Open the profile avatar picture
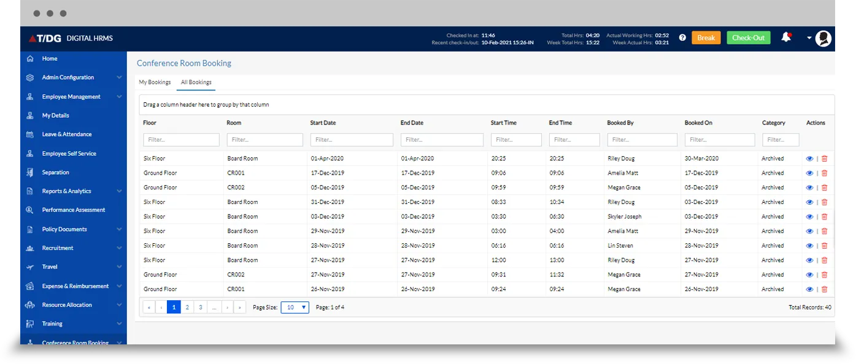Screen dimensions: 856x364 pyautogui.click(x=823, y=38)
